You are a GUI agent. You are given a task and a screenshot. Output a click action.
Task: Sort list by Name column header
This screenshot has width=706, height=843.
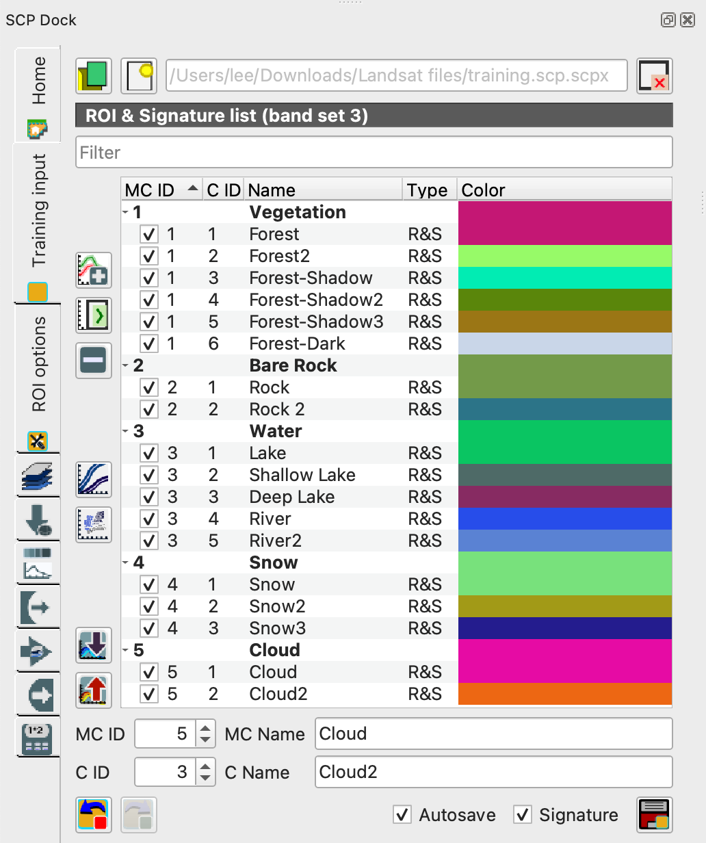click(x=324, y=190)
